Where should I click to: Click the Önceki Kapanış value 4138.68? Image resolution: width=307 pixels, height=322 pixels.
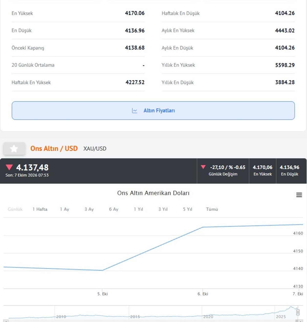(x=135, y=48)
